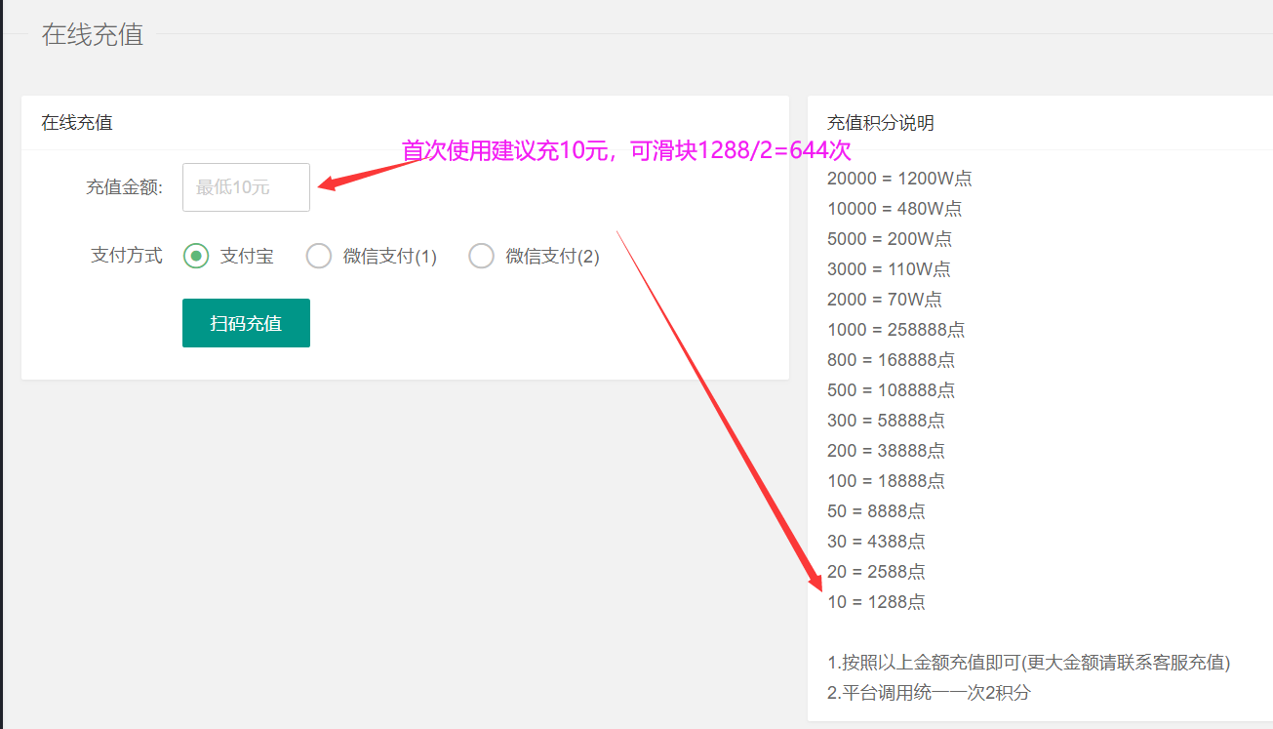Click the 10 = 1288点 entry

click(x=876, y=602)
